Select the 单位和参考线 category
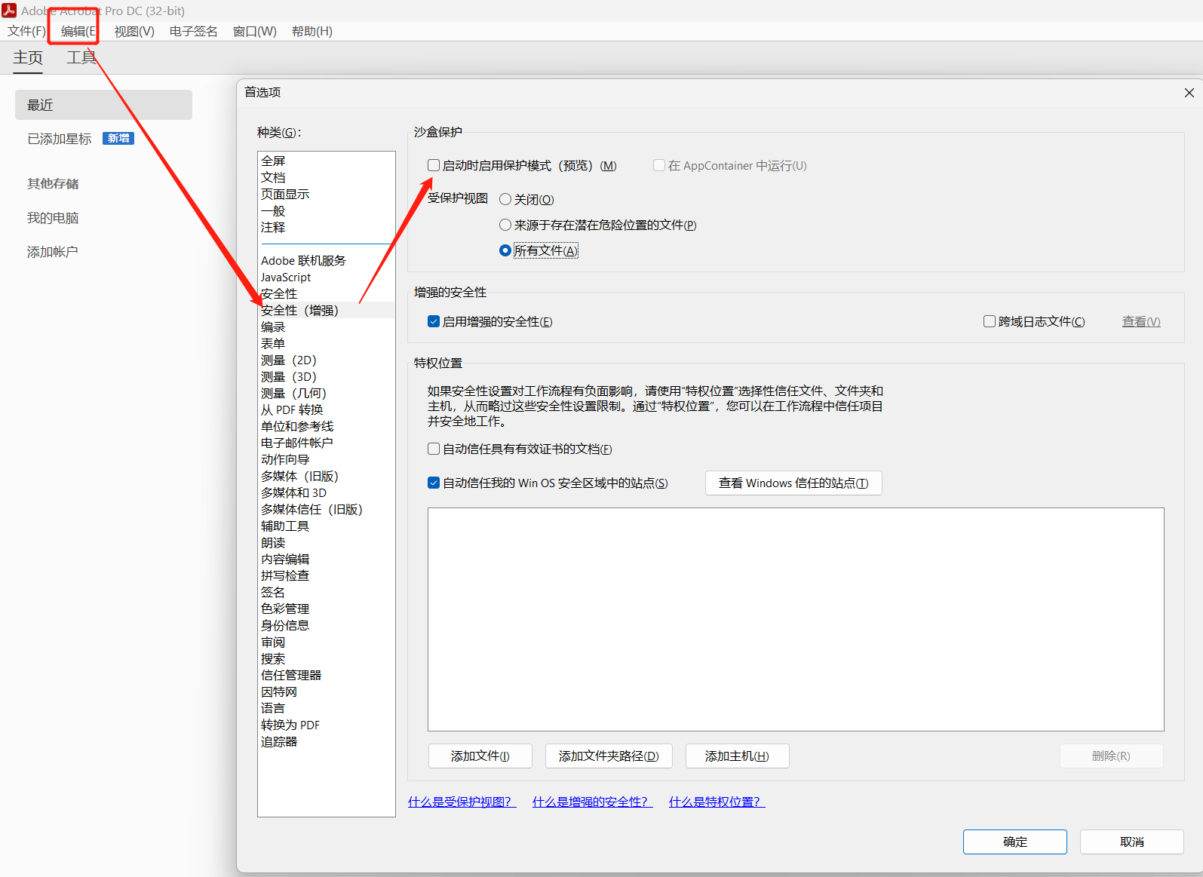 pyautogui.click(x=297, y=426)
